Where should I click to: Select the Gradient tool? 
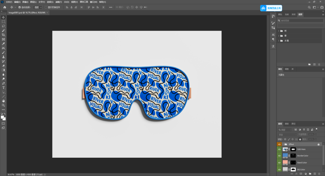(3, 70)
